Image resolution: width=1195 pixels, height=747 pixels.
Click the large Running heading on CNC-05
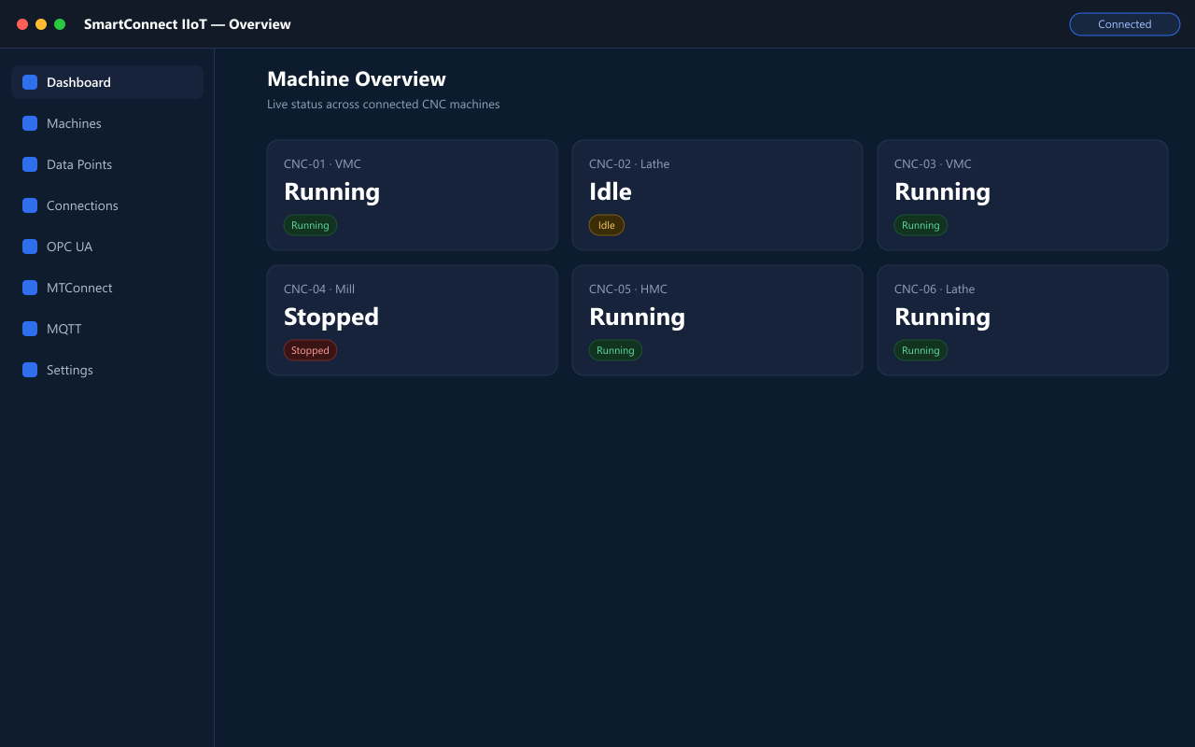tap(637, 317)
